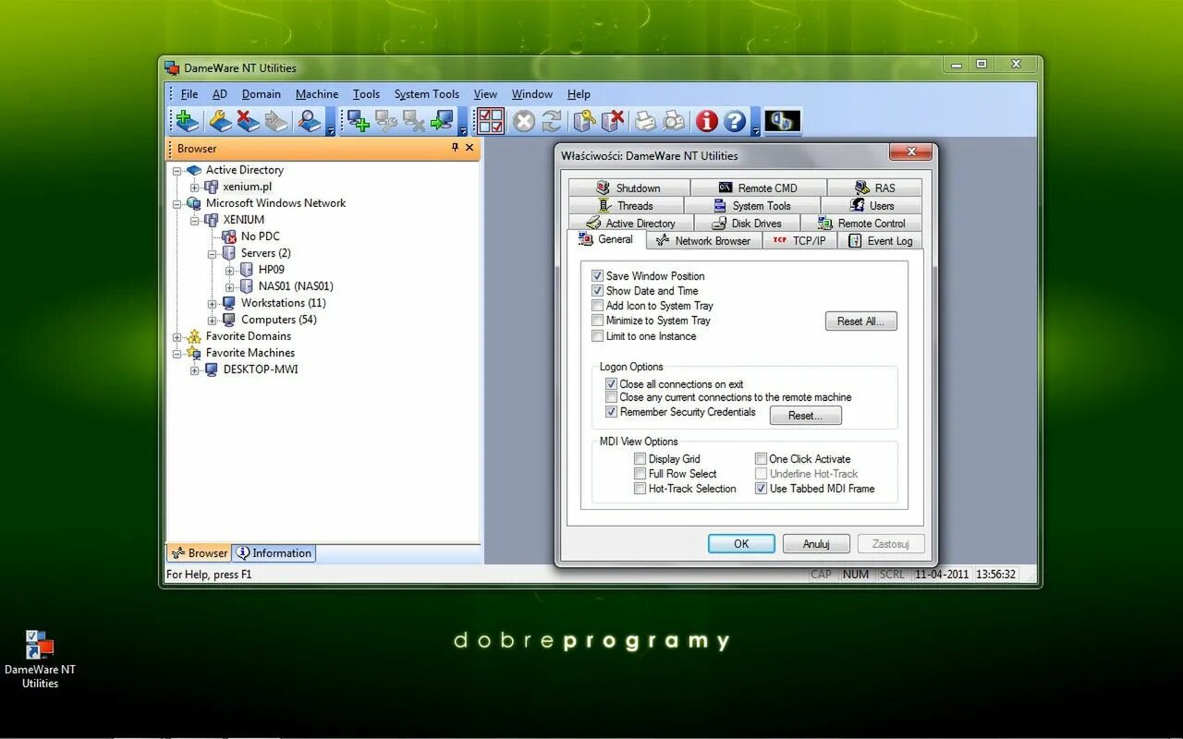
Task: Toggle Remember Security Credentials checkbox
Action: [x=611, y=412]
